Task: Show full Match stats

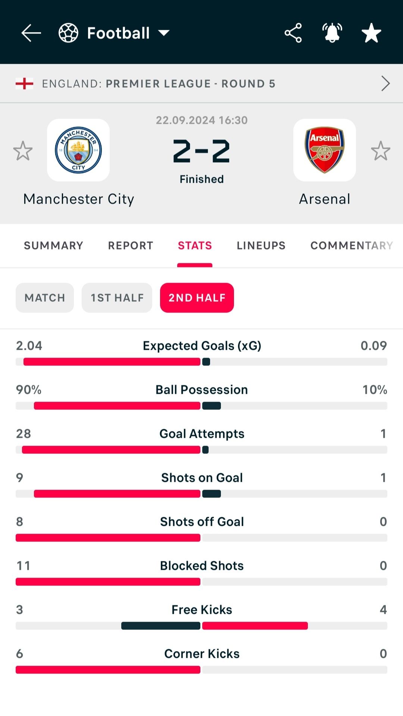Action: click(45, 298)
